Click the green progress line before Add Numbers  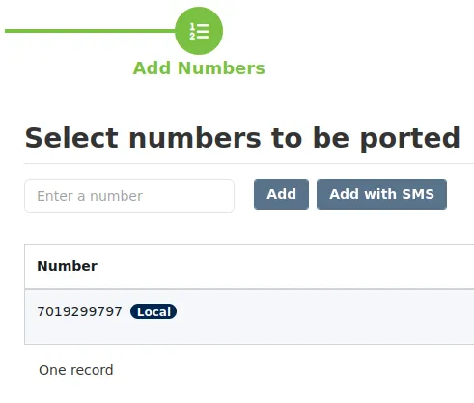click(90, 31)
